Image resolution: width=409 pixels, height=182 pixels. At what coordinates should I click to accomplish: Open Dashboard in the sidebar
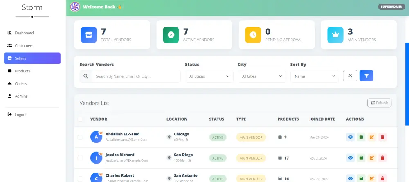[x=32, y=33]
